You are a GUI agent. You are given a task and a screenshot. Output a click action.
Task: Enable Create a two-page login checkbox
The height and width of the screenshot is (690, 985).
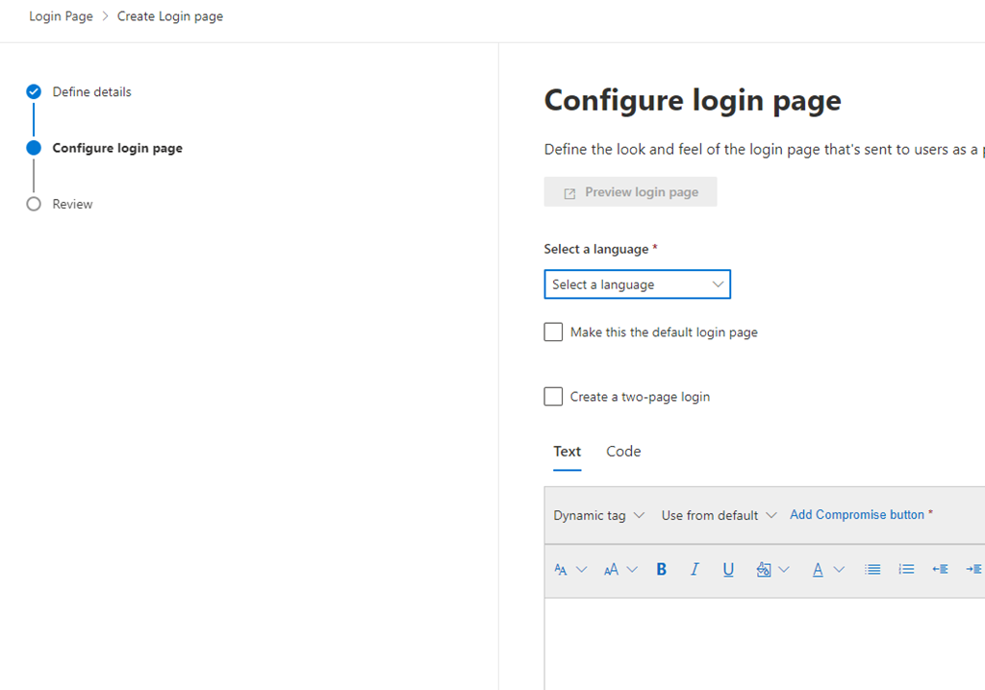point(553,396)
